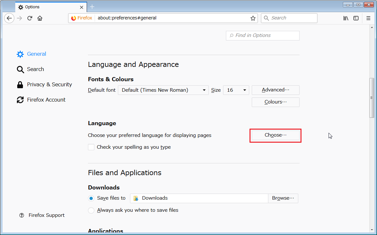Go to homepage using the home icon
Screen dimensions: 377x235
(40, 18)
